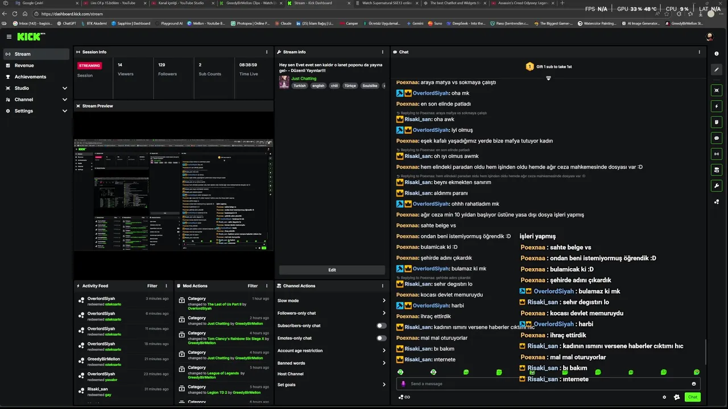Screen dimensions: 728x409
Task: Click the Soulslike stream tag
Action: (370, 86)
